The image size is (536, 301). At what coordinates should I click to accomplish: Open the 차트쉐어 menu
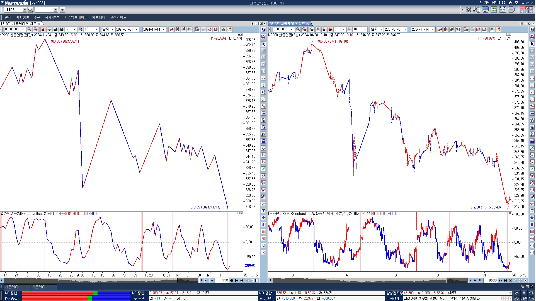click(98, 17)
